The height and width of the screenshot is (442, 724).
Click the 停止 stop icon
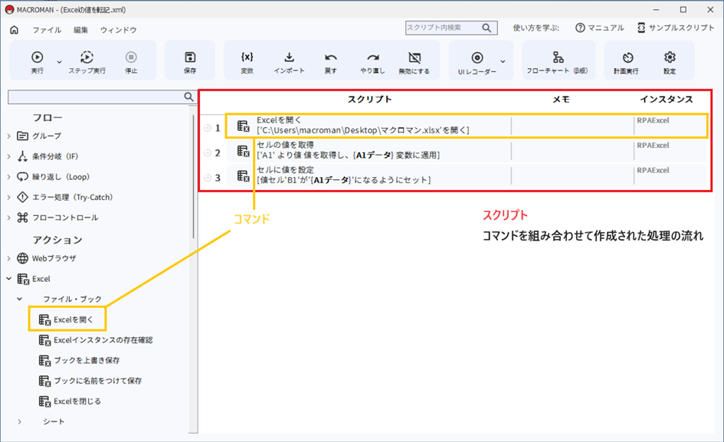131,57
